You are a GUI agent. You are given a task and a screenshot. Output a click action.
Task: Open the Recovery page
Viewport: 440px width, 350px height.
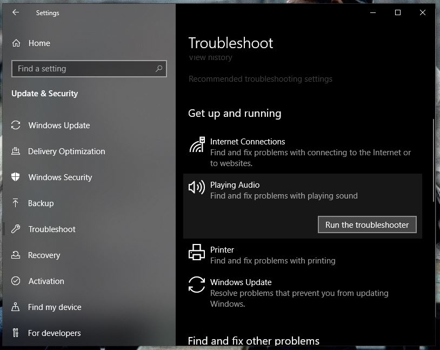point(44,255)
